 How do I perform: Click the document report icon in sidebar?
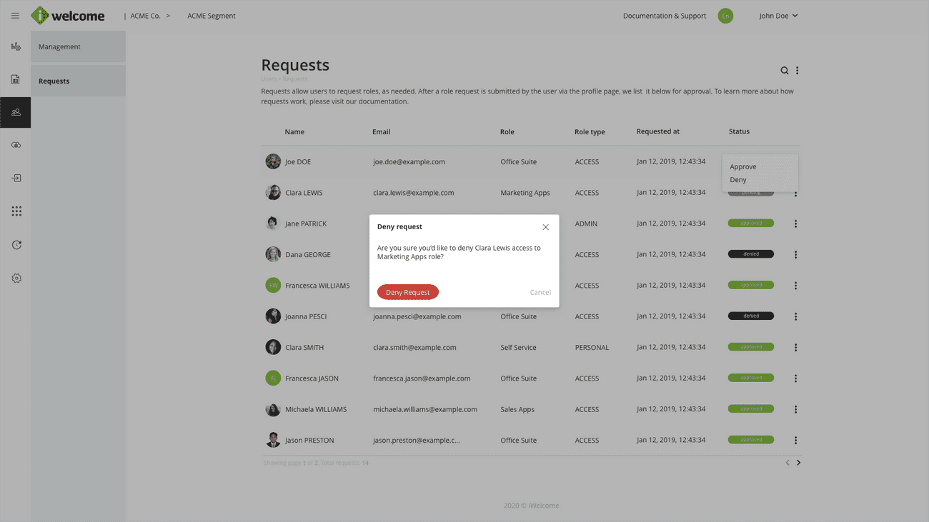[x=16, y=79]
